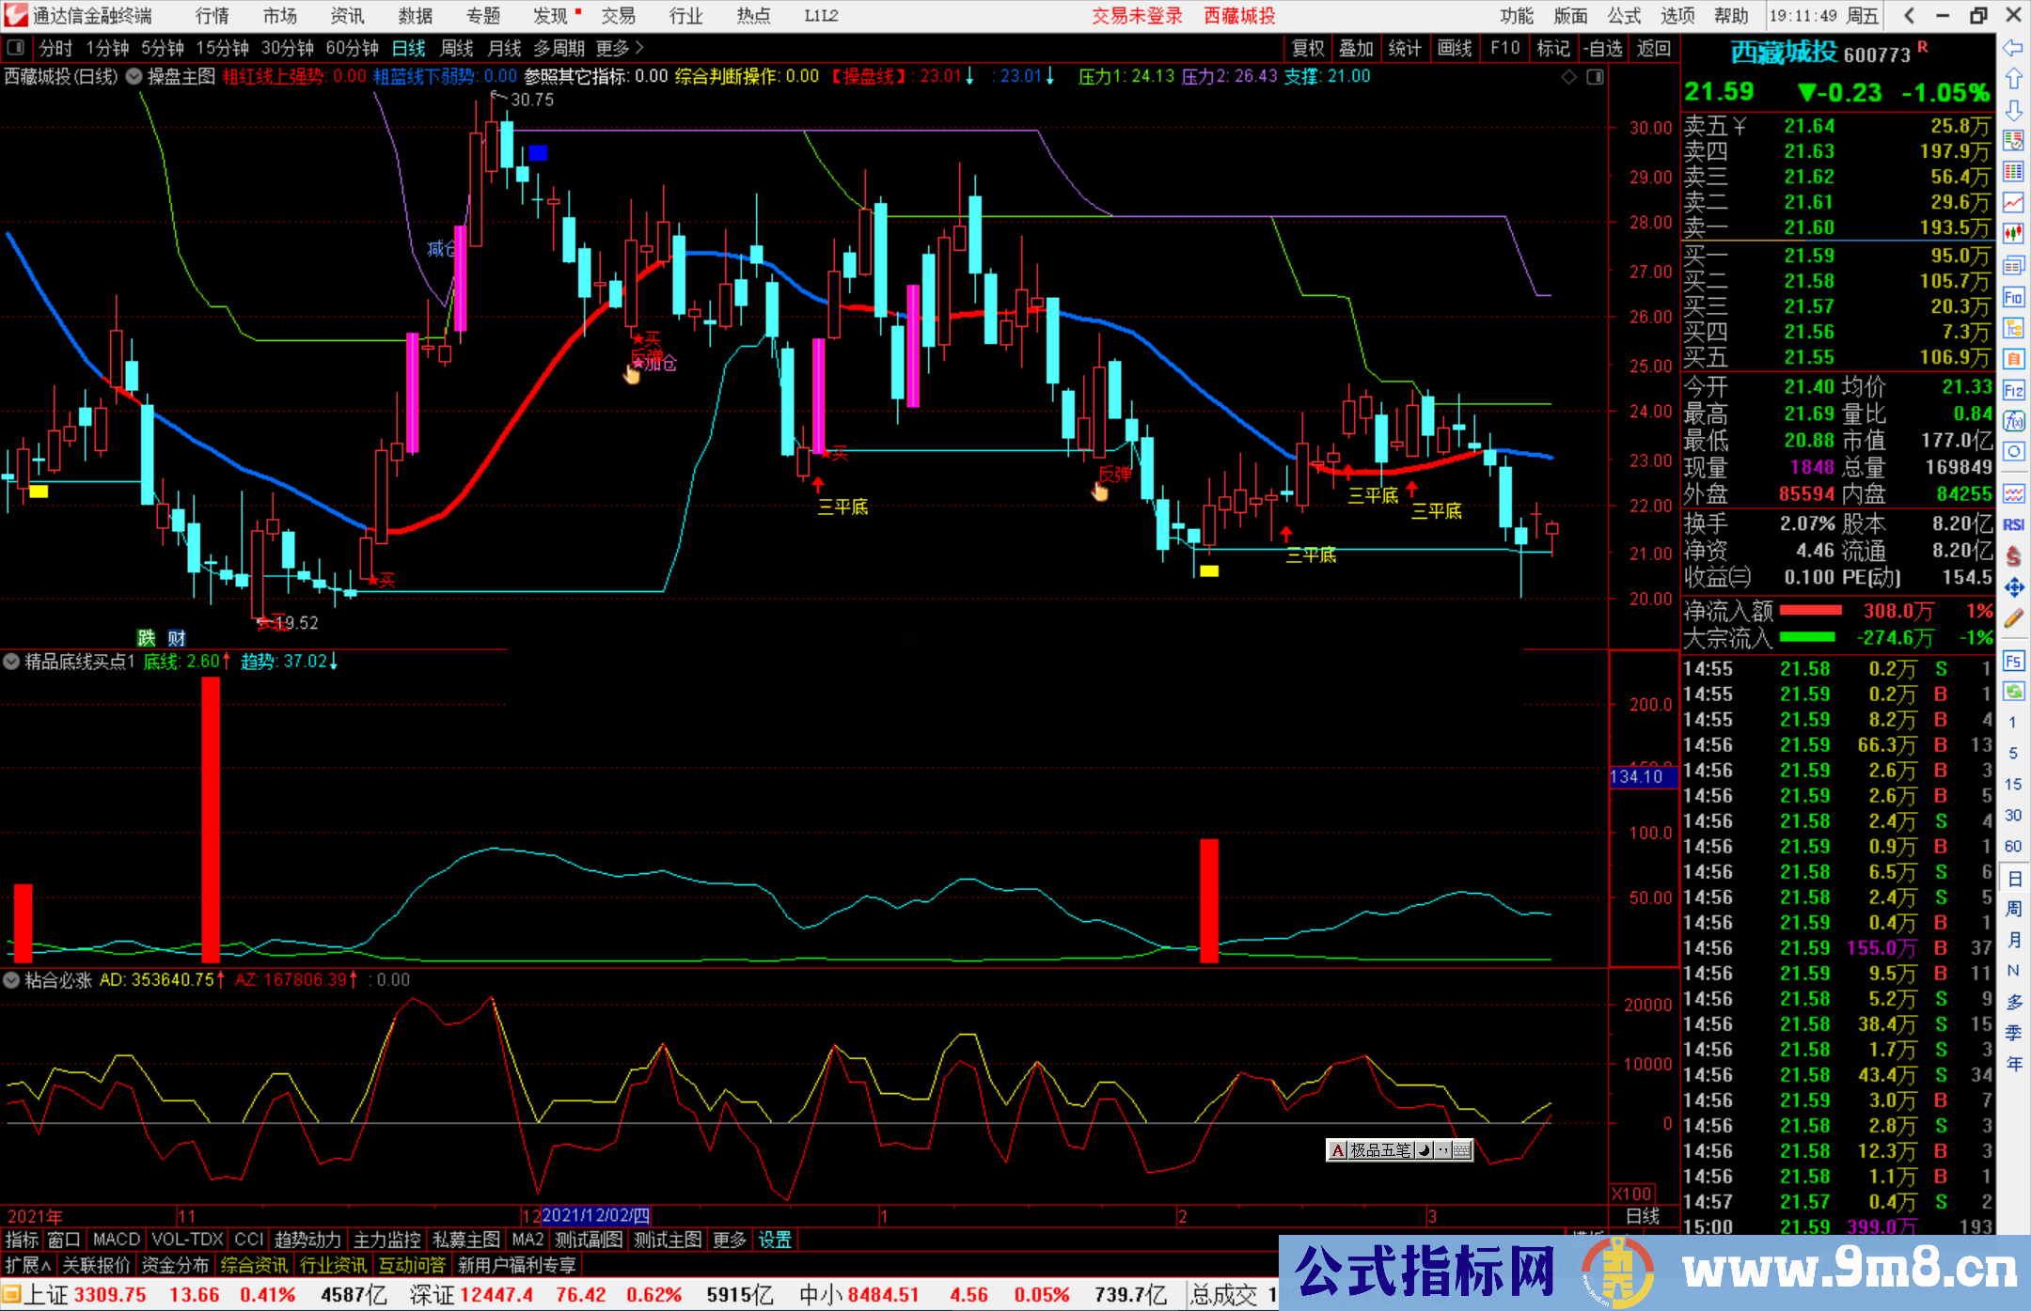
Task: Click the red S icon in sidebar
Action: click(2013, 556)
